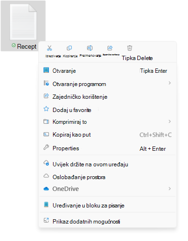Viewport: 188px width, 241px height.
Task: Choose Dodaj u favorite
Action: click(107, 110)
